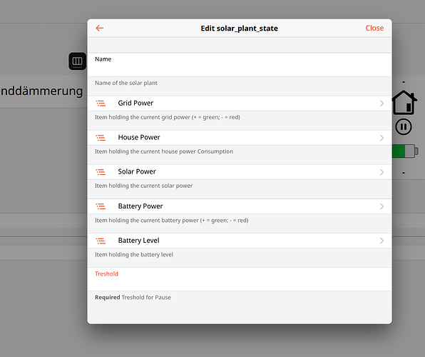Select the columns layout icon

(x=77, y=61)
